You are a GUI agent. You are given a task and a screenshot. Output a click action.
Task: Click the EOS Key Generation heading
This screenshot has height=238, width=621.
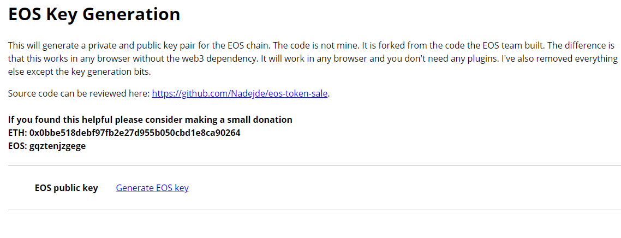[94, 15]
